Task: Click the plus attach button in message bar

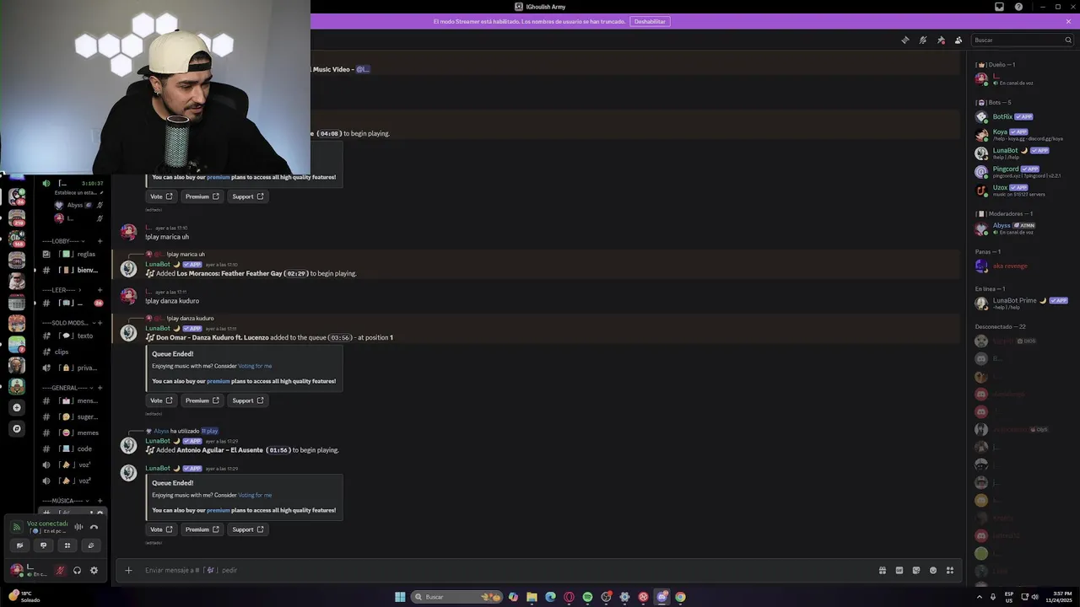Action: pyautogui.click(x=128, y=570)
